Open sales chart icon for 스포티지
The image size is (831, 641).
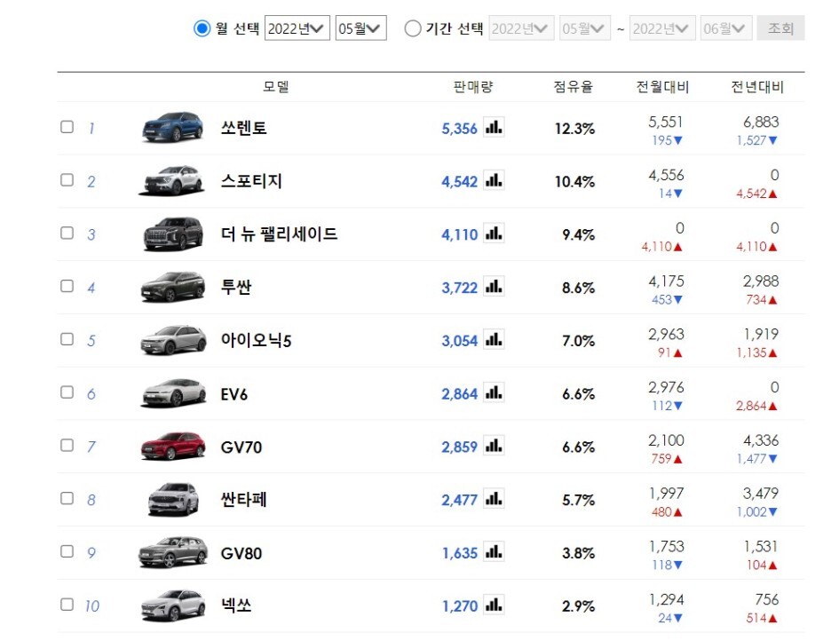click(x=494, y=180)
